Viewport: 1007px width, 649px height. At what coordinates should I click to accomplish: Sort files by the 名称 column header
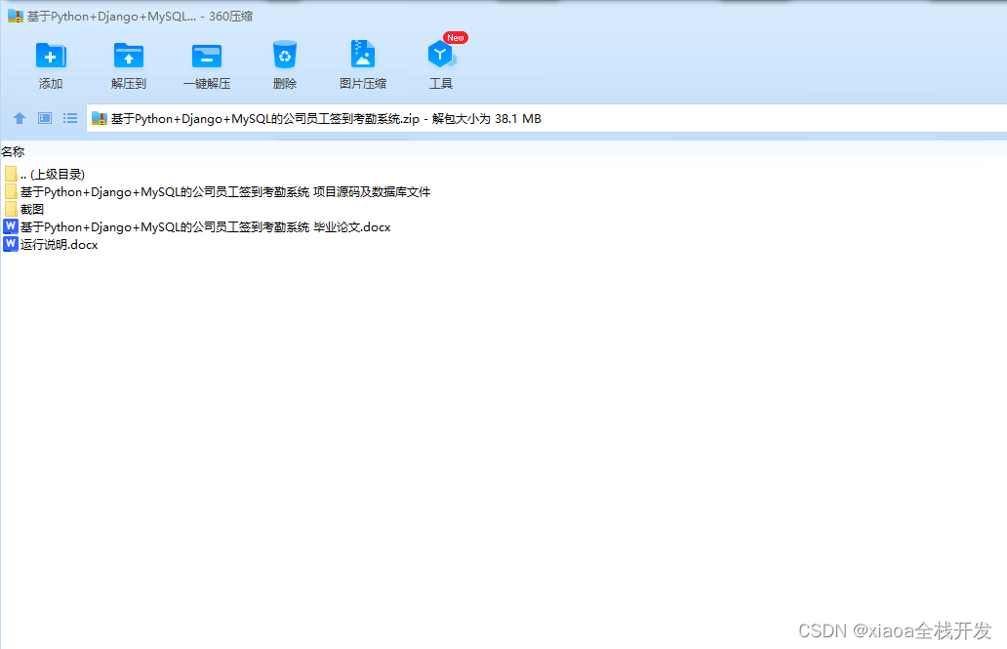pyautogui.click(x=13, y=151)
